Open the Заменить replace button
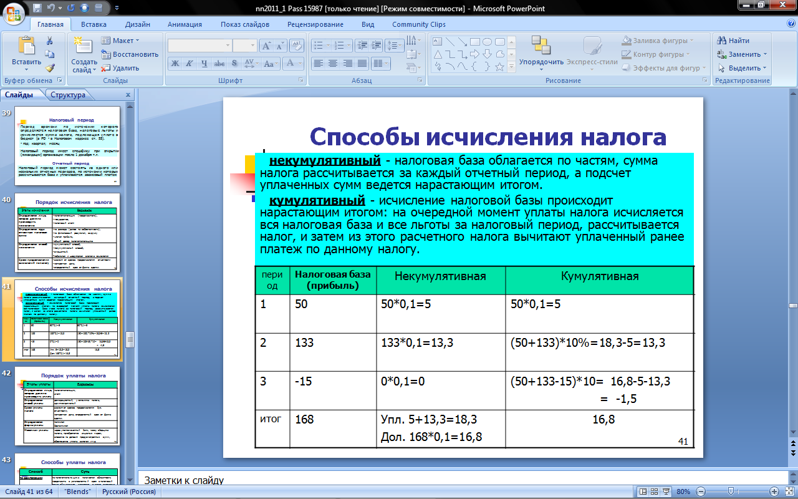Image resolution: width=798 pixels, height=499 pixels. tap(741, 54)
